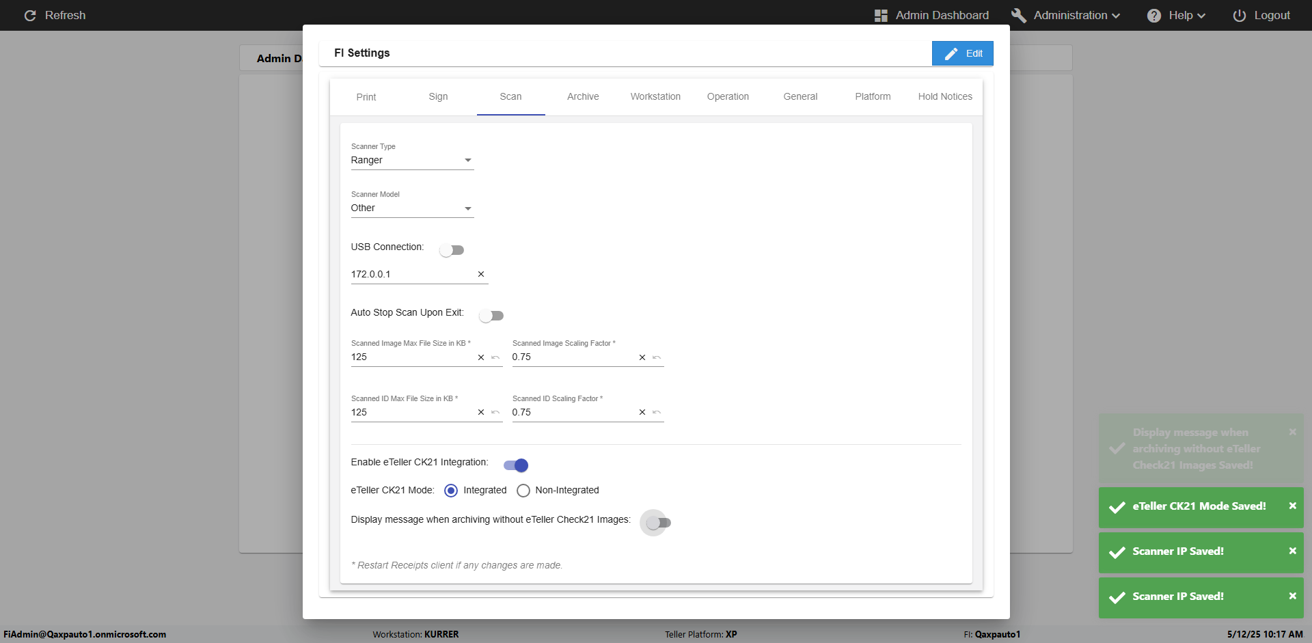Open the Scanner Model dropdown
The width and height of the screenshot is (1312, 643).
click(412, 208)
